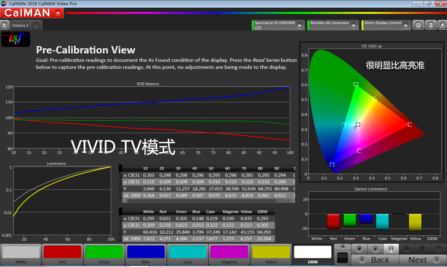Click the Magenta ΔE 2000 value 1.275
The image size is (447, 267).
[228, 239]
